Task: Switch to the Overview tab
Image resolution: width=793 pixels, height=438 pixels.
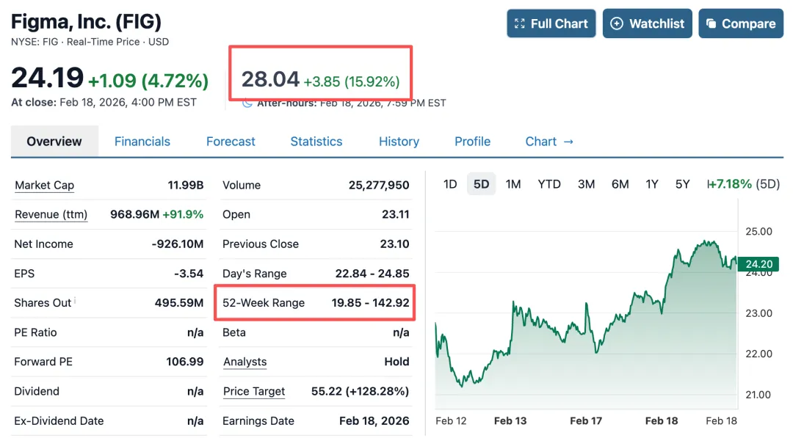Action: [x=54, y=142]
